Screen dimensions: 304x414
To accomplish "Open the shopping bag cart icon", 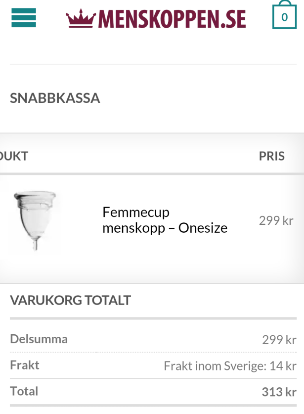I will (x=284, y=15).
